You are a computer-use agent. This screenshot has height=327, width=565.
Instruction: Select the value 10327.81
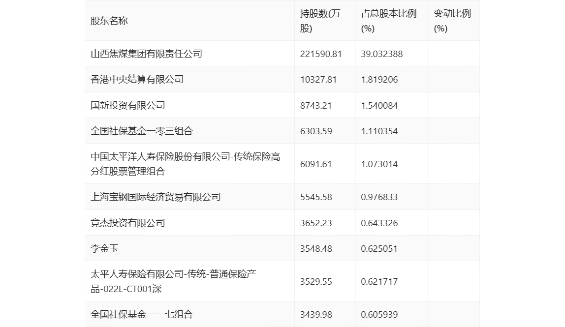click(x=318, y=80)
